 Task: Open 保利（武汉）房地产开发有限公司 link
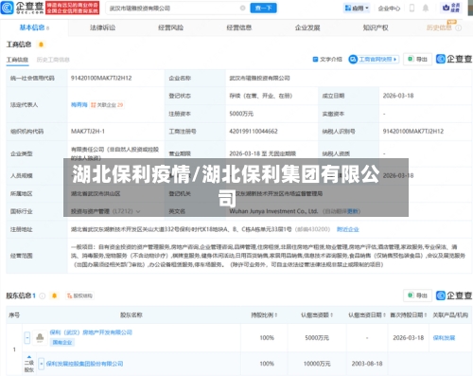tap(91, 332)
